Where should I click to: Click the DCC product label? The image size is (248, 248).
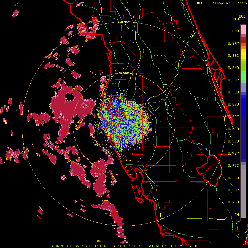click(242, 17)
